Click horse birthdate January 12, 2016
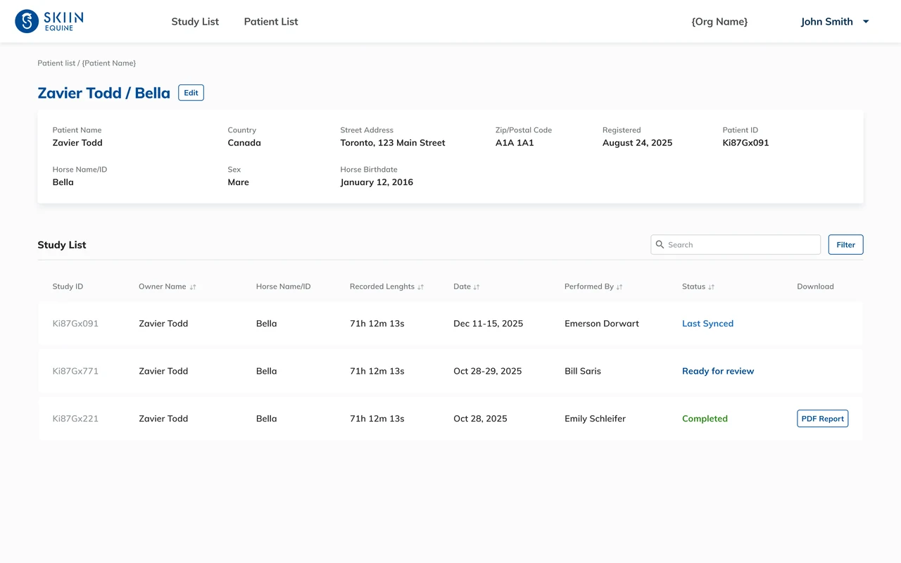901x563 pixels. [377, 182]
